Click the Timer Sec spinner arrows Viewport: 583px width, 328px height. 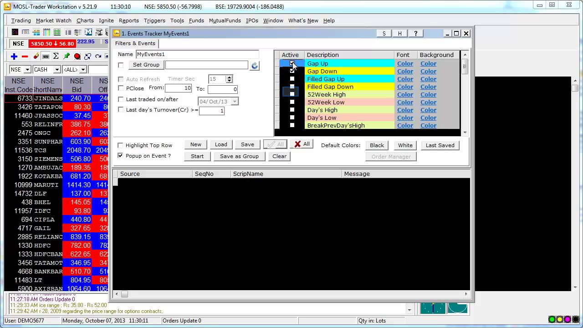(x=229, y=79)
